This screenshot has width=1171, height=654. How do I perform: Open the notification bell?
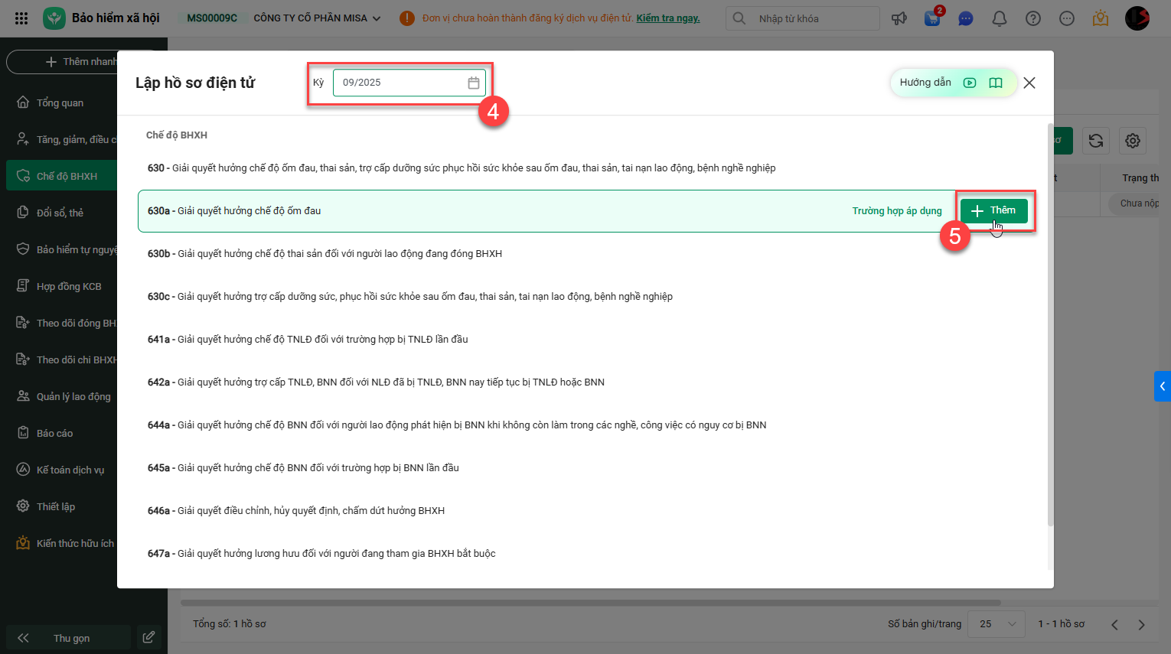point(1000,18)
